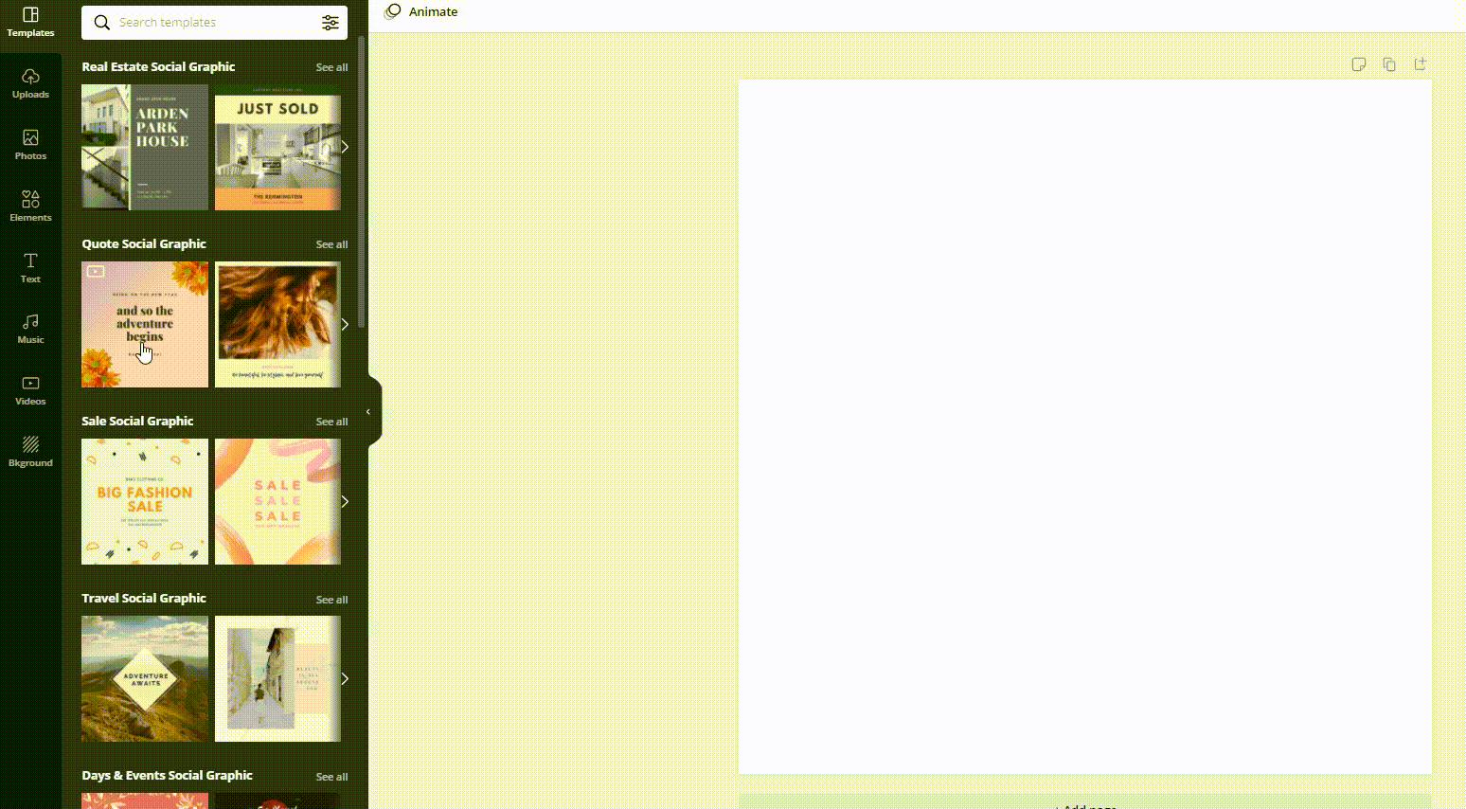Click the blank white design canvas
Screen dimensions: 1466x809
[x=1085, y=427]
